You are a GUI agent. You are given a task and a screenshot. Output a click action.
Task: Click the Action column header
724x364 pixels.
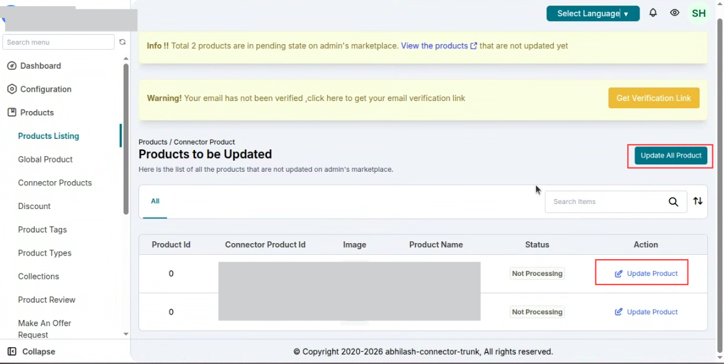coord(646,244)
